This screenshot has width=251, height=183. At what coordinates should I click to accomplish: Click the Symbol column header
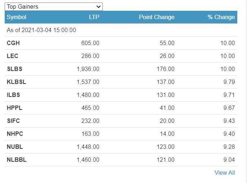click(17, 17)
